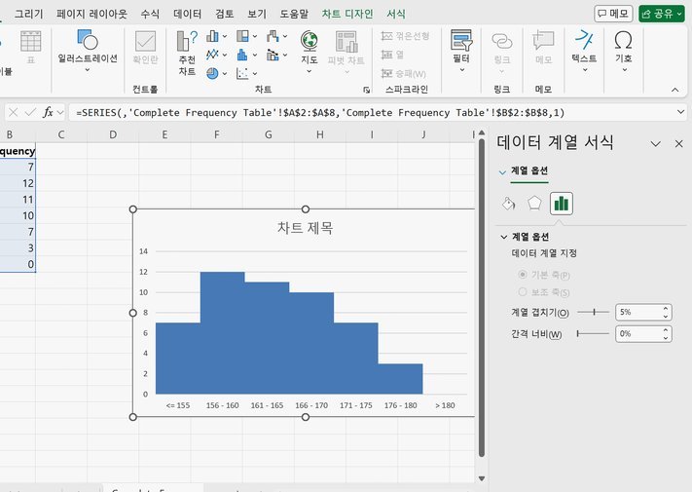Open the filter (필터) icon

pos(461,52)
